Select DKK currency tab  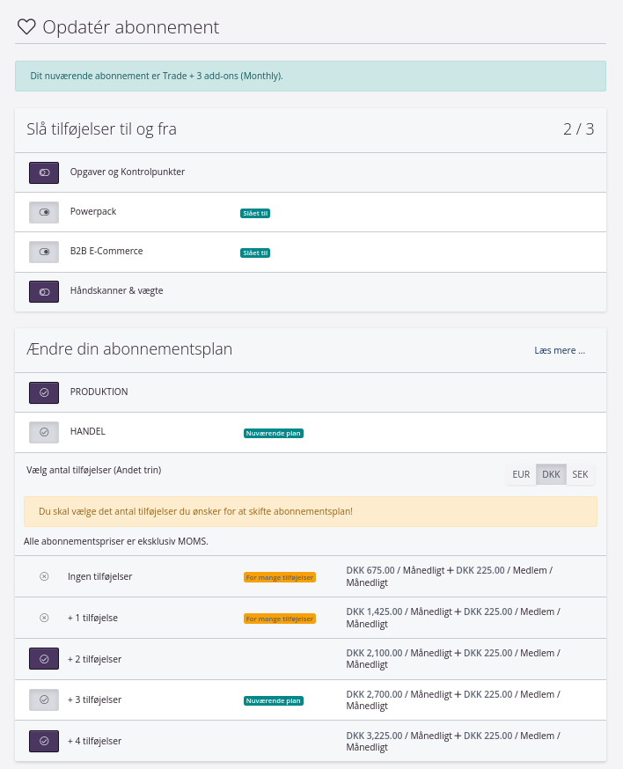point(551,474)
